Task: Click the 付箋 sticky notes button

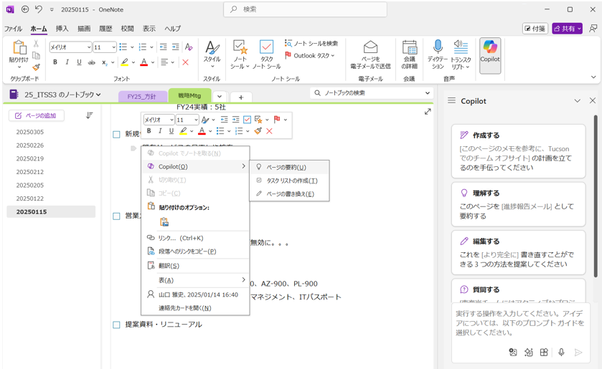Action: click(535, 29)
